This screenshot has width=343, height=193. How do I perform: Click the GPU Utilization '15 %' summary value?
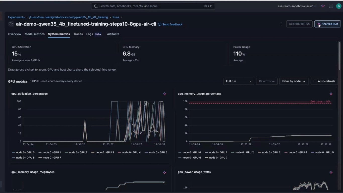(16, 54)
